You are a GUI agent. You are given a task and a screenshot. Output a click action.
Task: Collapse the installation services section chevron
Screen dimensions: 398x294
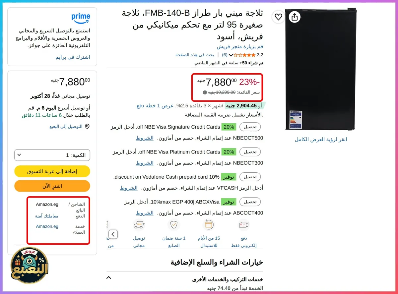click(109, 277)
